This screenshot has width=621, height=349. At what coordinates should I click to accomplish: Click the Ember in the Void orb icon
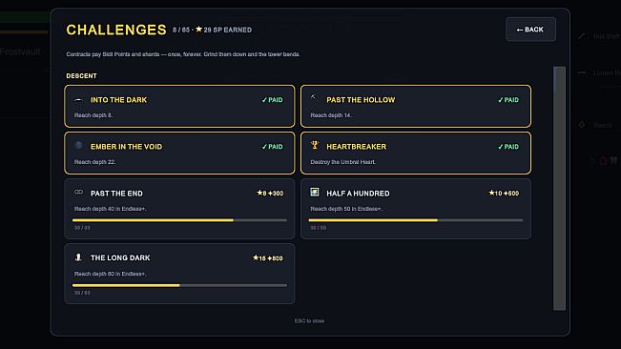tap(78, 145)
